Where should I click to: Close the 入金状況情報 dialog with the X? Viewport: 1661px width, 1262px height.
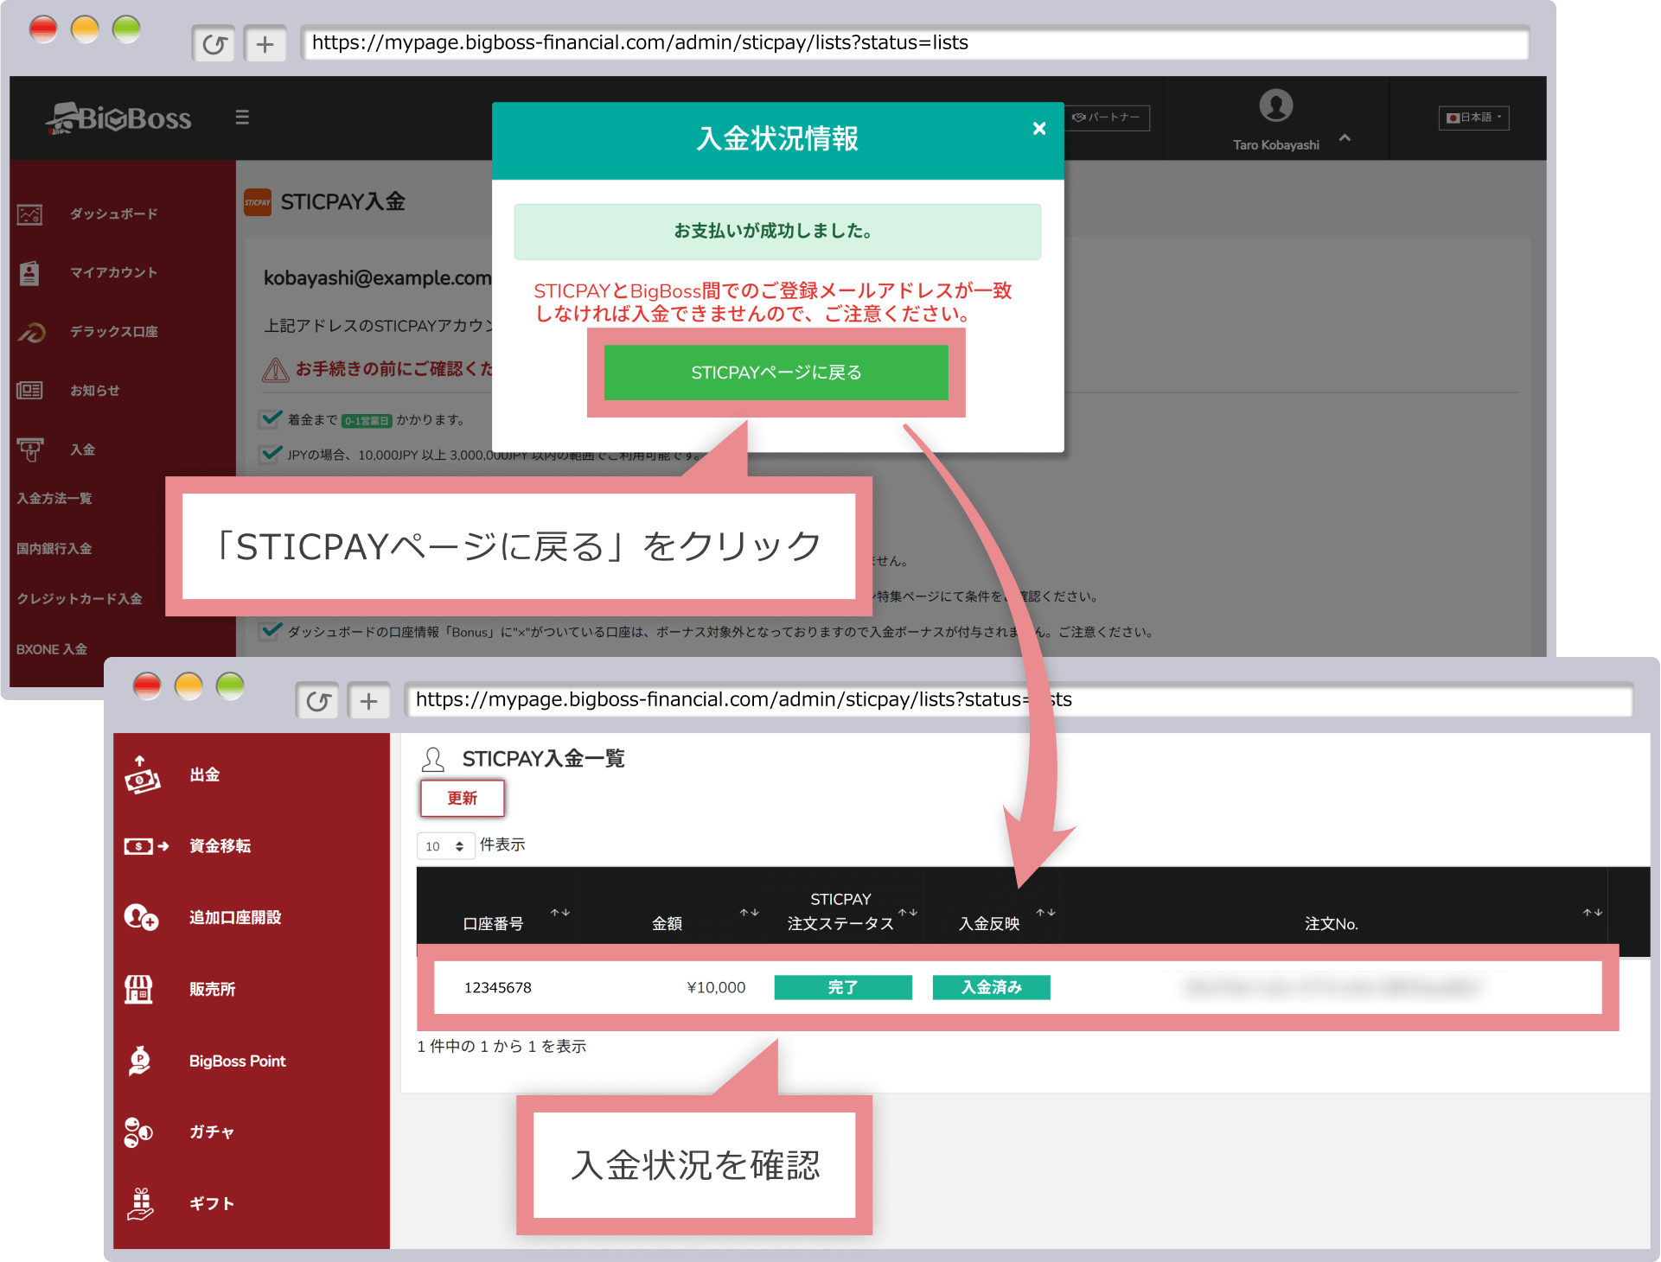(x=1039, y=129)
